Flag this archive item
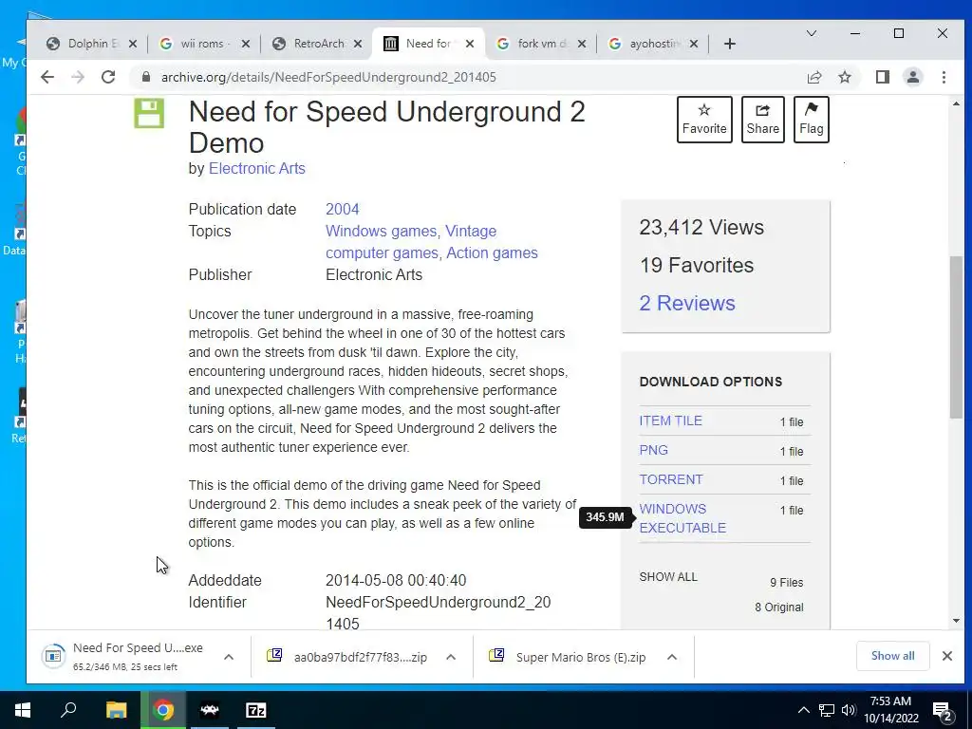The width and height of the screenshot is (972, 729). 811,119
